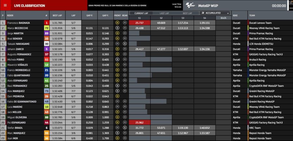Click Nakagami's front tyre M icon
The height and width of the screenshot is (141, 293).
(117, 44)
